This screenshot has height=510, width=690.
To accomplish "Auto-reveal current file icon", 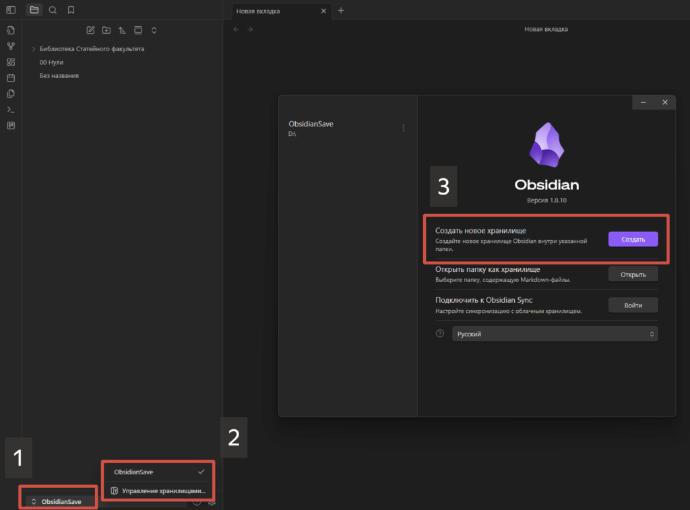I will [138, 30].
